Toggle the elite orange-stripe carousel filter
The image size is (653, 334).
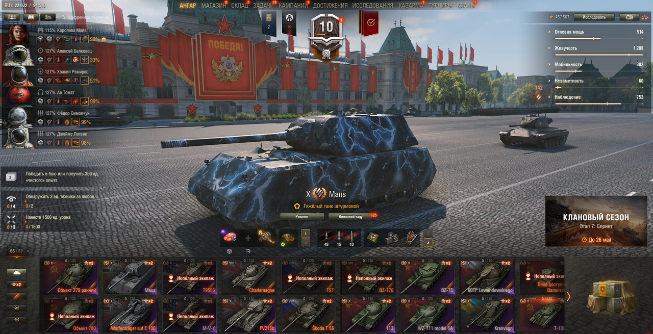(x=17, y=296)
